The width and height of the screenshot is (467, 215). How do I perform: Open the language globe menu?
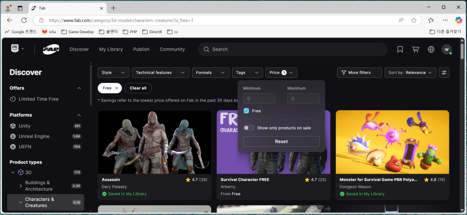(x=431, y=49)
